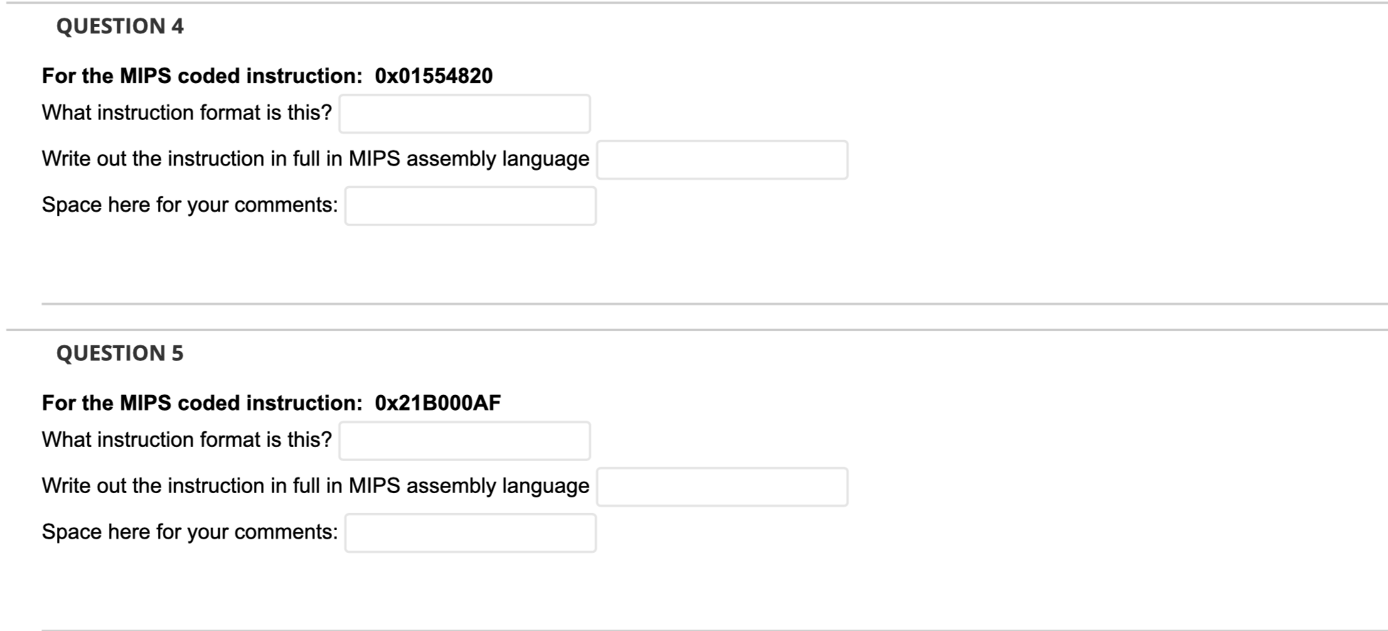The width and height of the screenshot is (1388, 631).
Task: Click Question 4 'Write out the instruction' label
Action: pos(316,159)
